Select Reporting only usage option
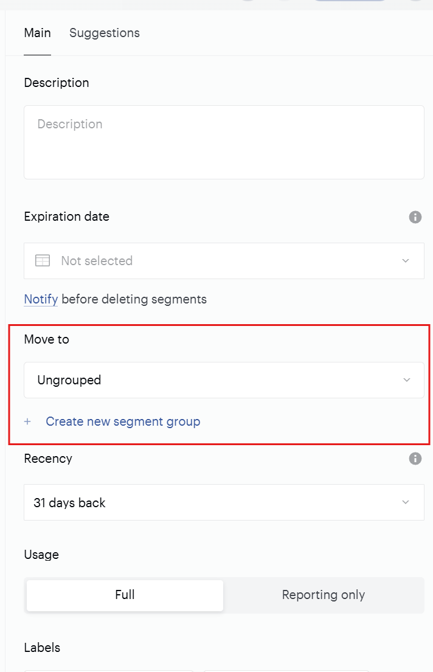 coord(324,595)
